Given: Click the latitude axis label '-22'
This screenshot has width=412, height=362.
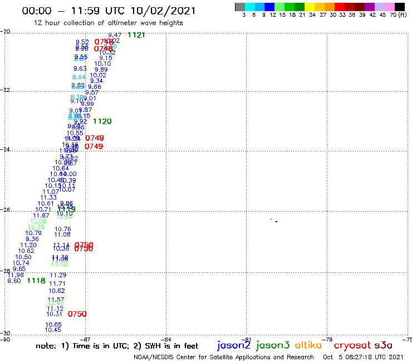Looking at the screenshot, I should pyautogui.click(x=5, y=90).
